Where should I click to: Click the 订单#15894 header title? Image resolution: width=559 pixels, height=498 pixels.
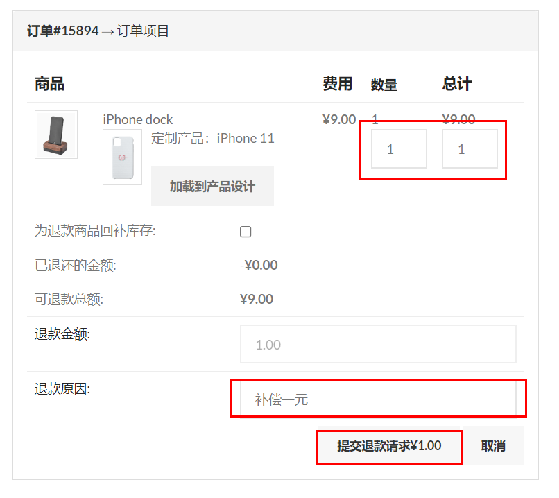(62, 31)
